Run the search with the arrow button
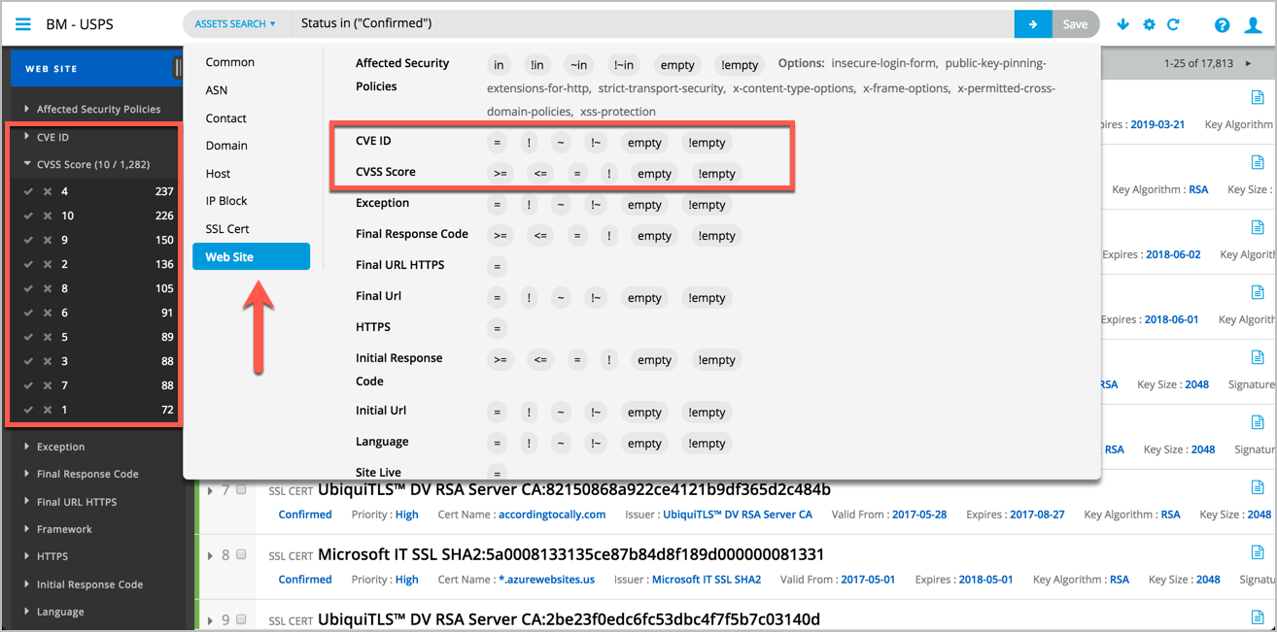This screenshot has width=1277, height=632. pos(1032,24)
